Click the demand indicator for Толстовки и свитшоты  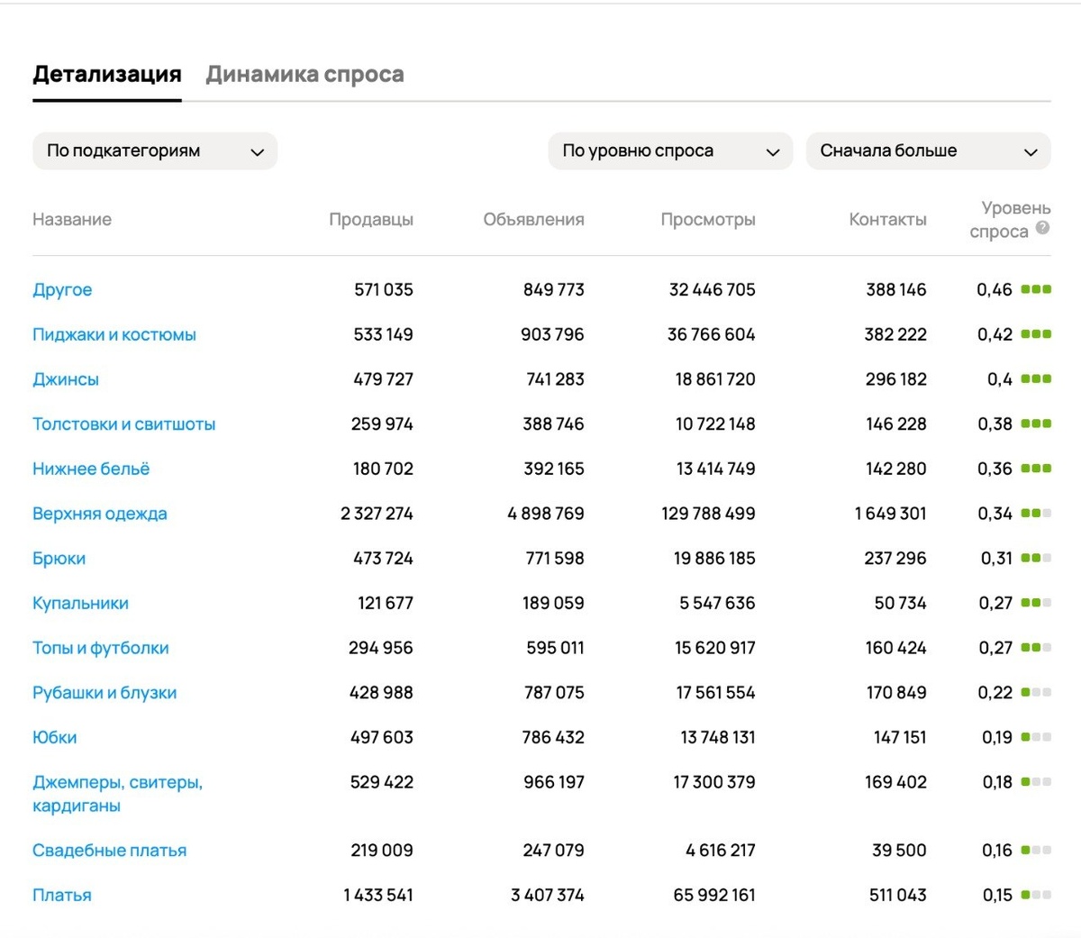tap(1036, 423)
